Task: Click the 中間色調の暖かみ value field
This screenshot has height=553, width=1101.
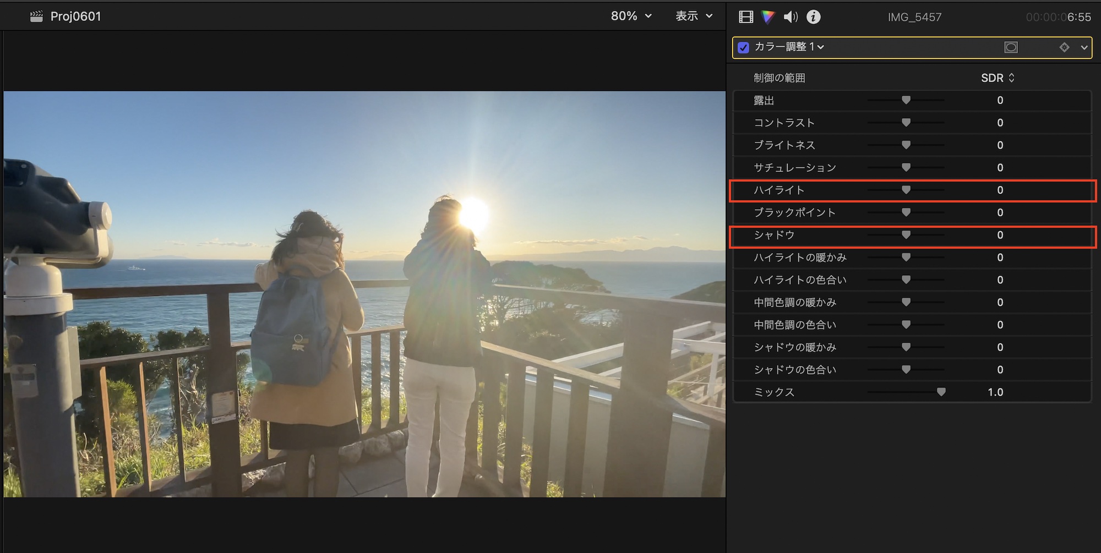Action: coord(1000,302)
